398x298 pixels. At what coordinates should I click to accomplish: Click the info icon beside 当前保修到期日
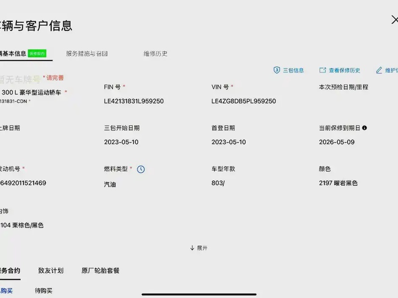[365, 128]
